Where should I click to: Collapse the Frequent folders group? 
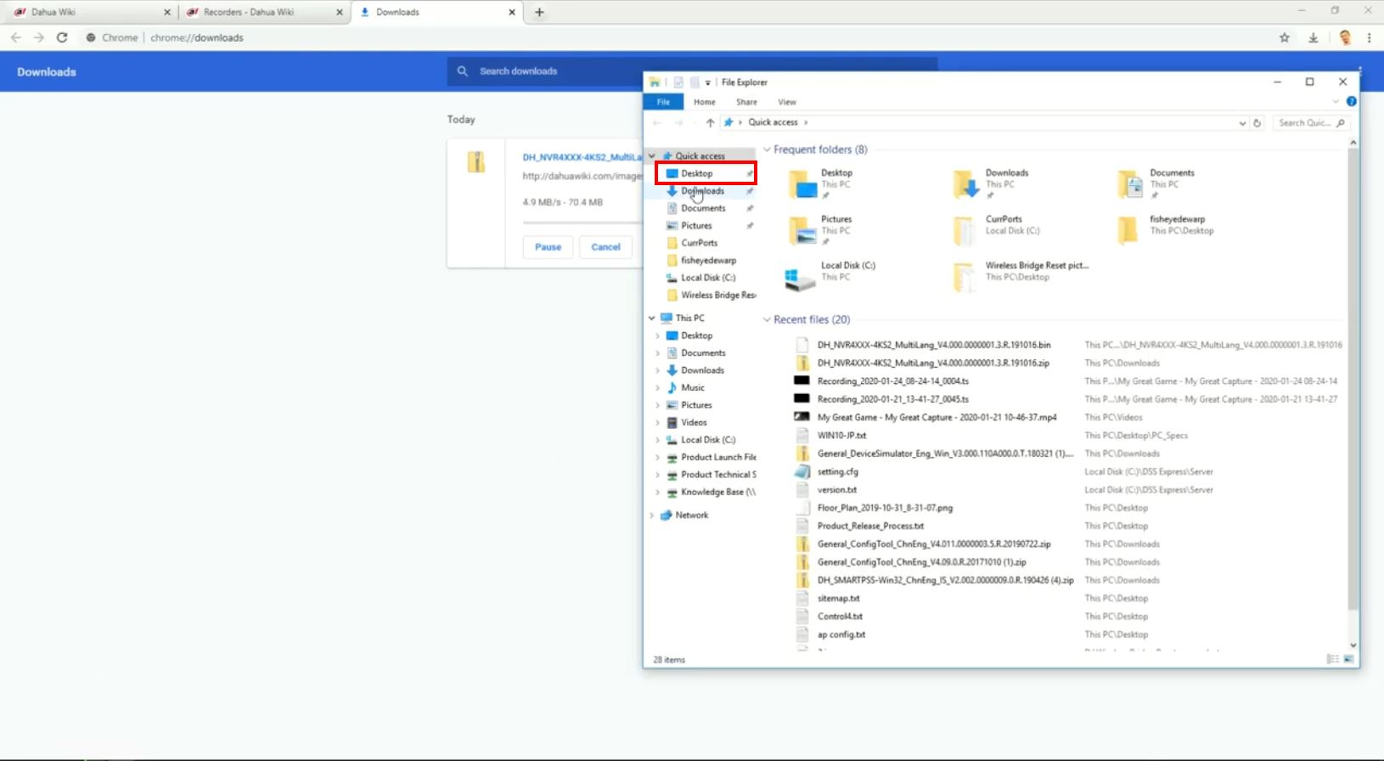(x=767, y=149)
